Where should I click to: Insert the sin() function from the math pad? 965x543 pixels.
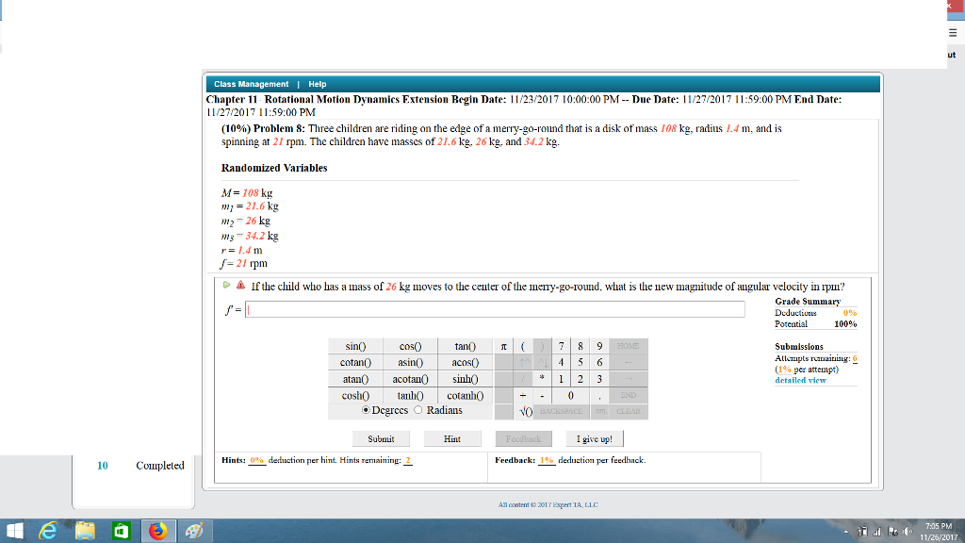click(355, 345)
